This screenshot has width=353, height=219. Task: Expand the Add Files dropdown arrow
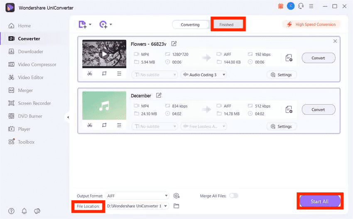(90, 24)
